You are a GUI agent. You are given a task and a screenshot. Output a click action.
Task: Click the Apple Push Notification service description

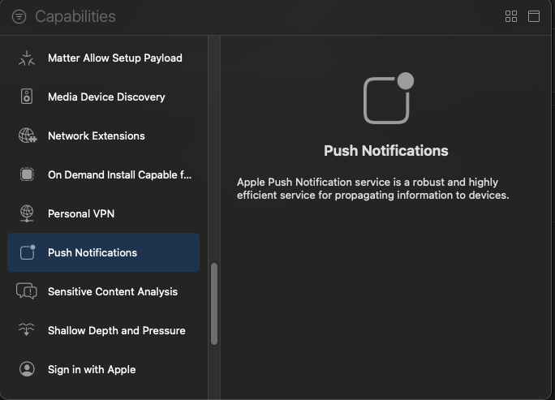372,189
